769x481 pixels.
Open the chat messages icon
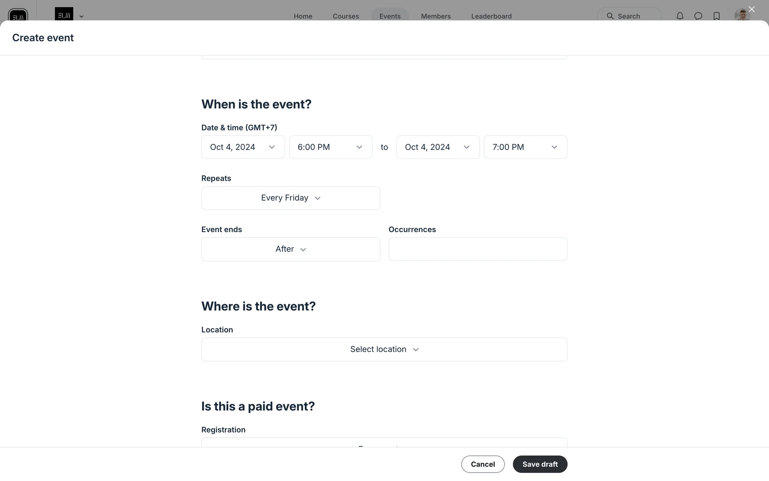698,16
